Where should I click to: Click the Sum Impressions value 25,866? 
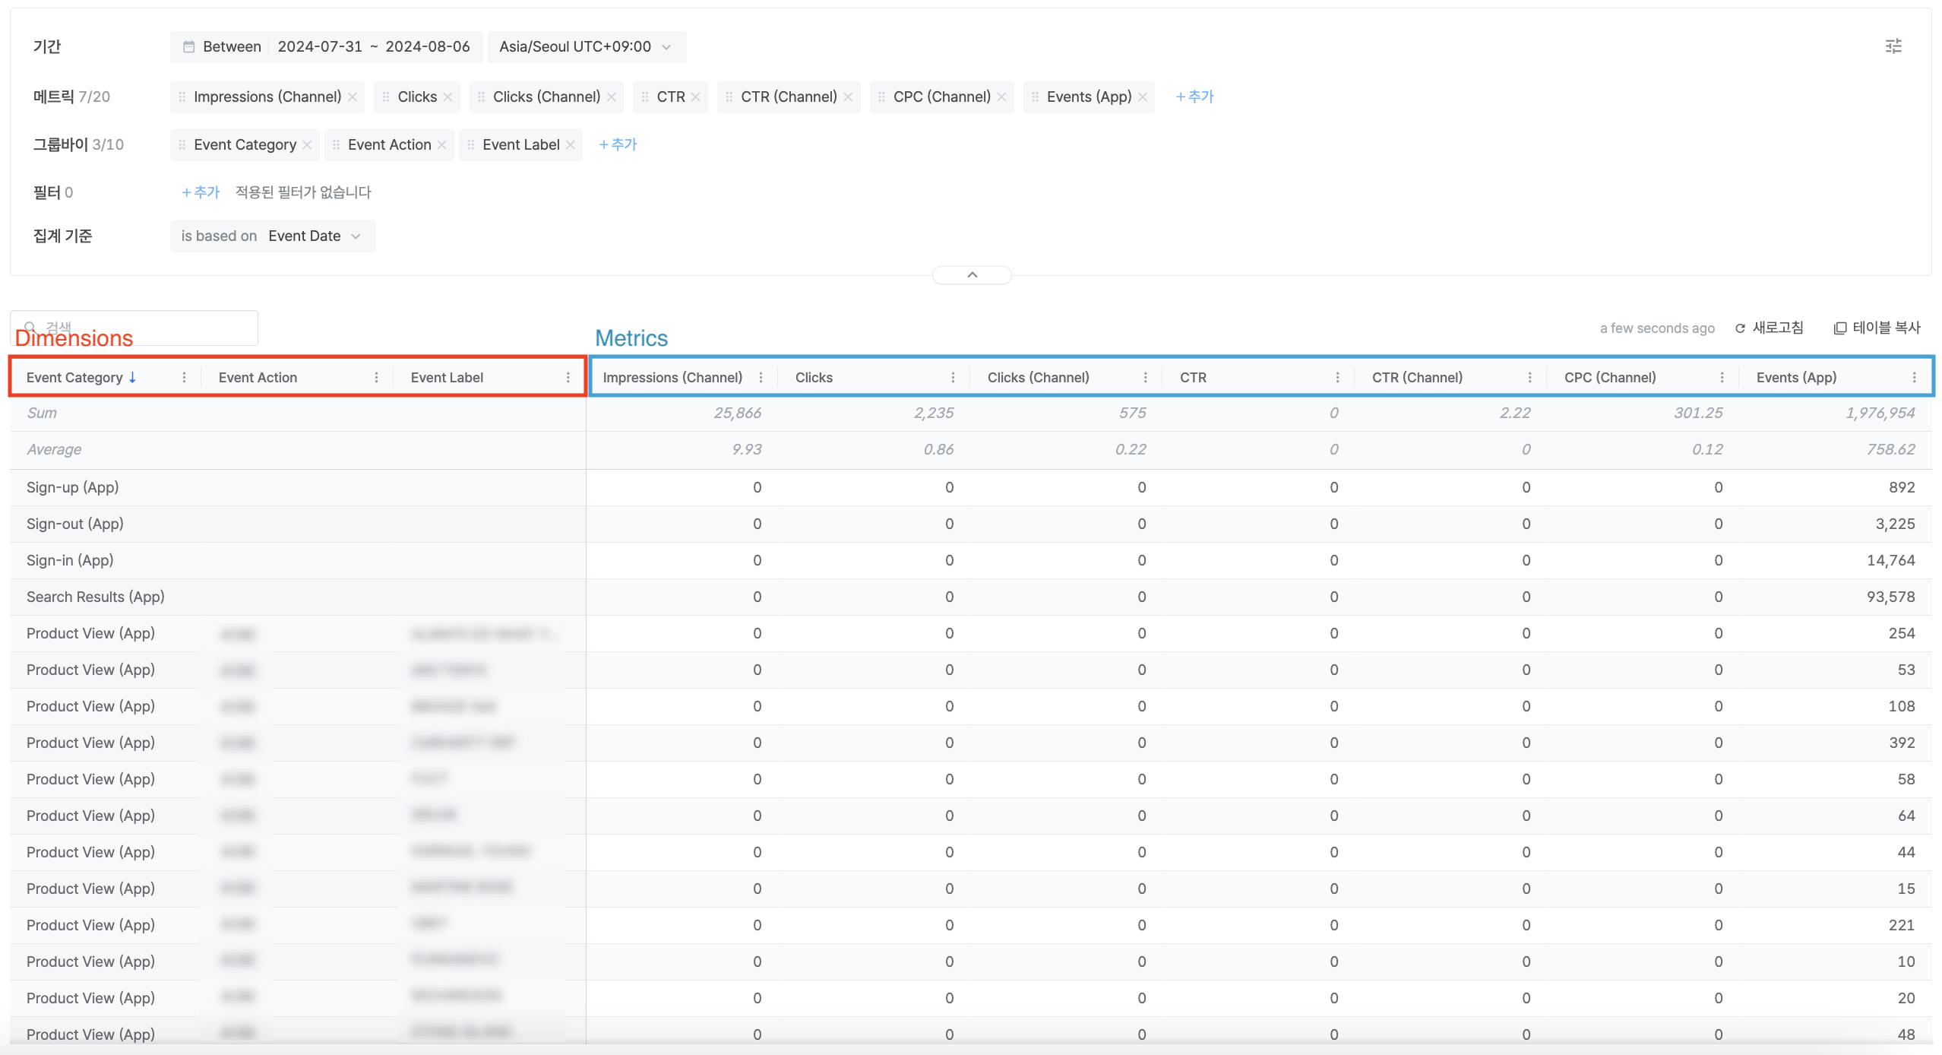point(737,413)
